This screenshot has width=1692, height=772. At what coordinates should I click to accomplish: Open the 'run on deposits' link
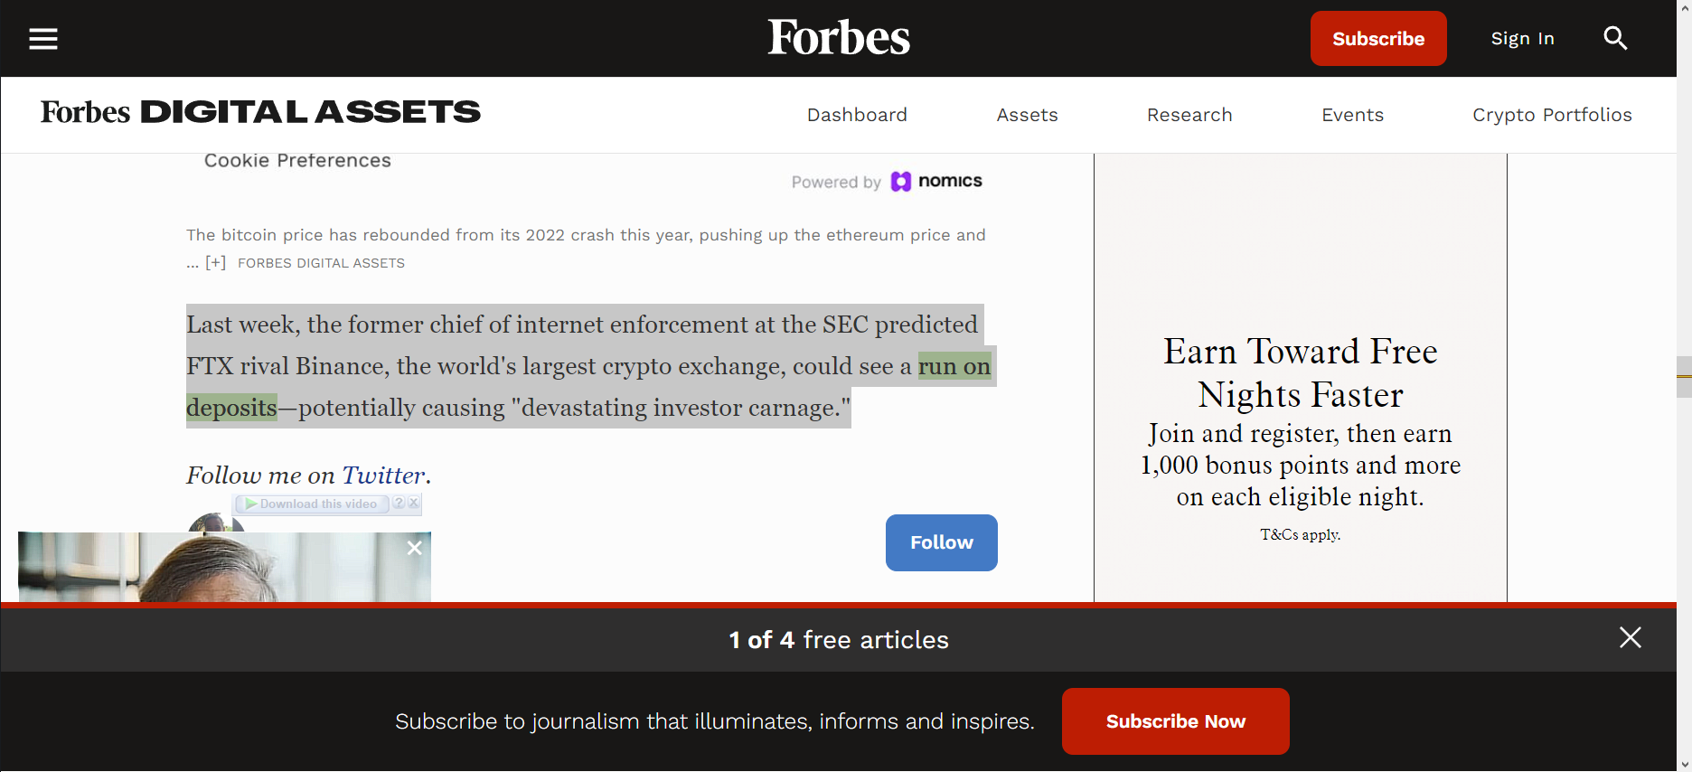[954, 366]
